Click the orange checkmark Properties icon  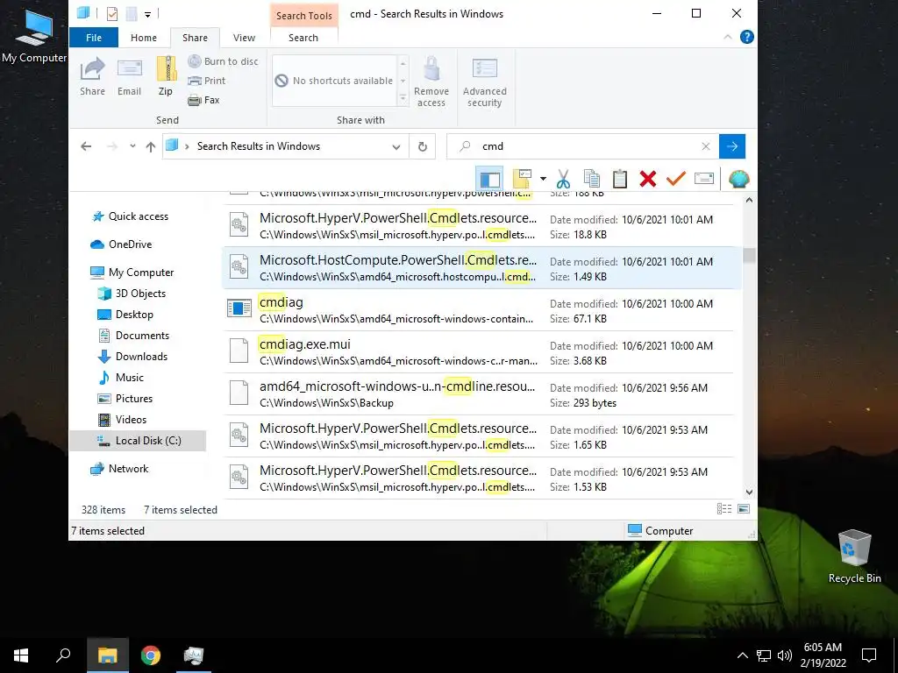tap(676, 179)
